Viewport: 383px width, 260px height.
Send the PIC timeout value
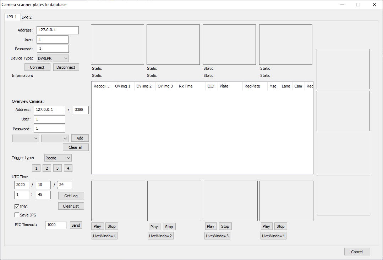[x=76, y=225]
